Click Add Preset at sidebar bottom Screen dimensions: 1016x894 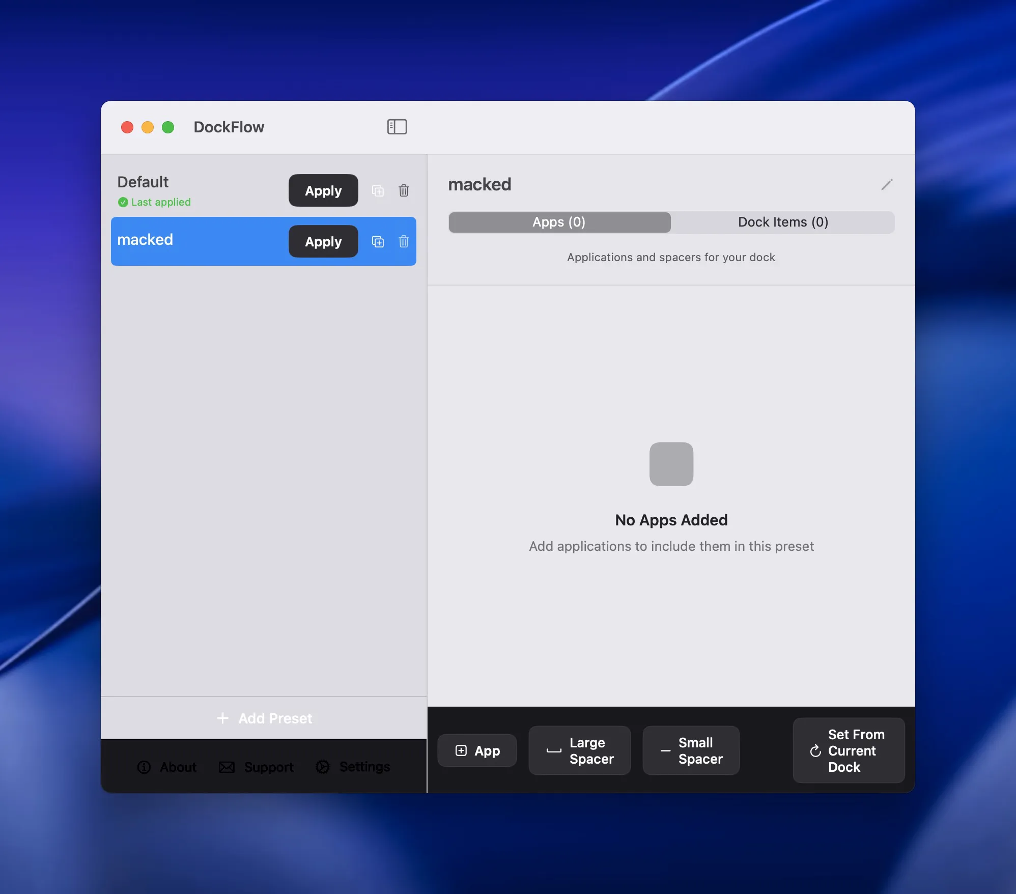click(264, 718)
